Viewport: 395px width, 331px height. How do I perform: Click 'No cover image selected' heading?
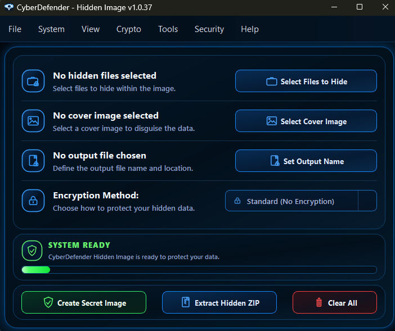[106, 115]
